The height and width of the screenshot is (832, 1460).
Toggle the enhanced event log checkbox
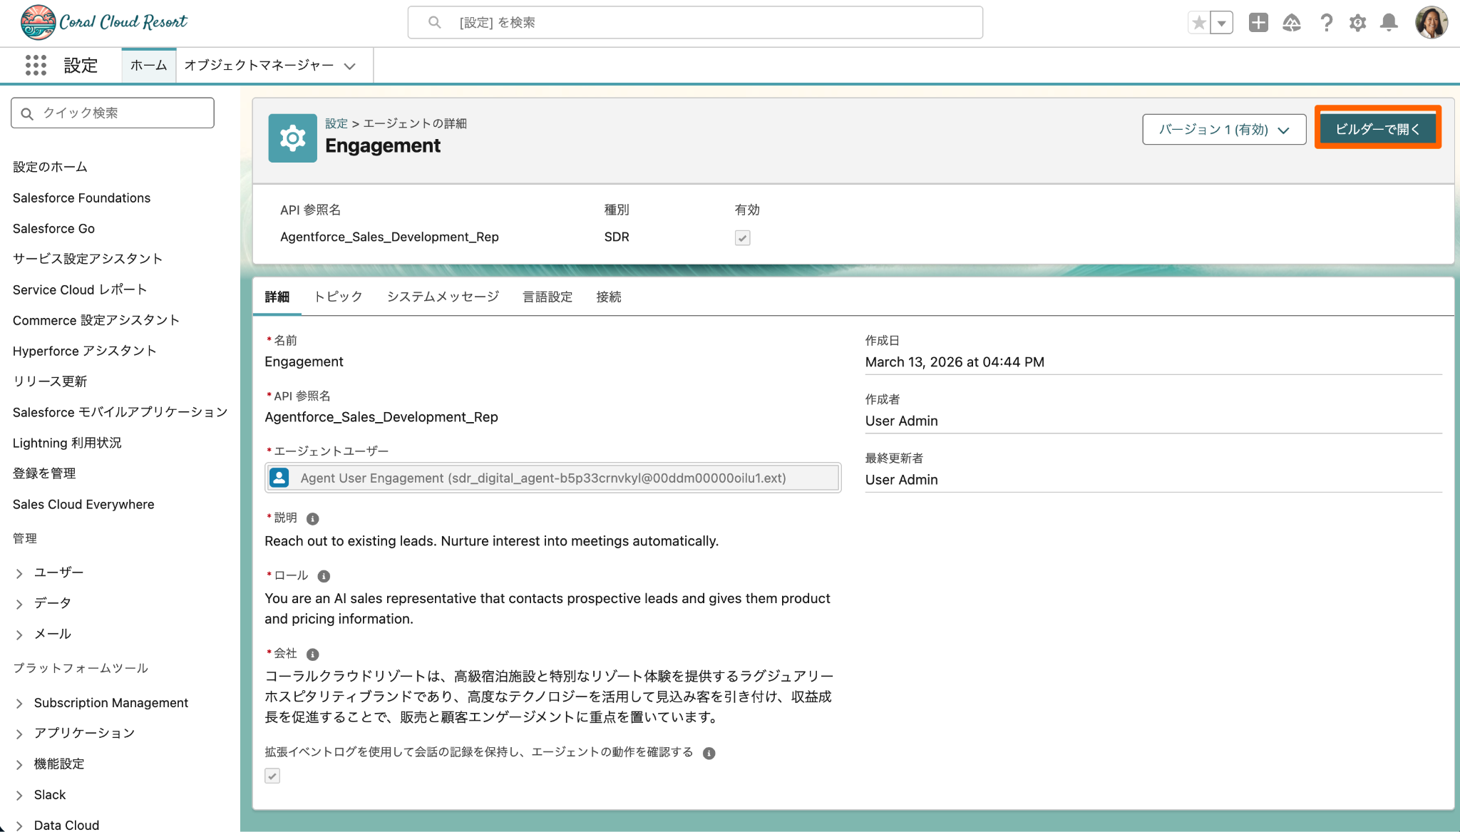click(x=272, y=776)
